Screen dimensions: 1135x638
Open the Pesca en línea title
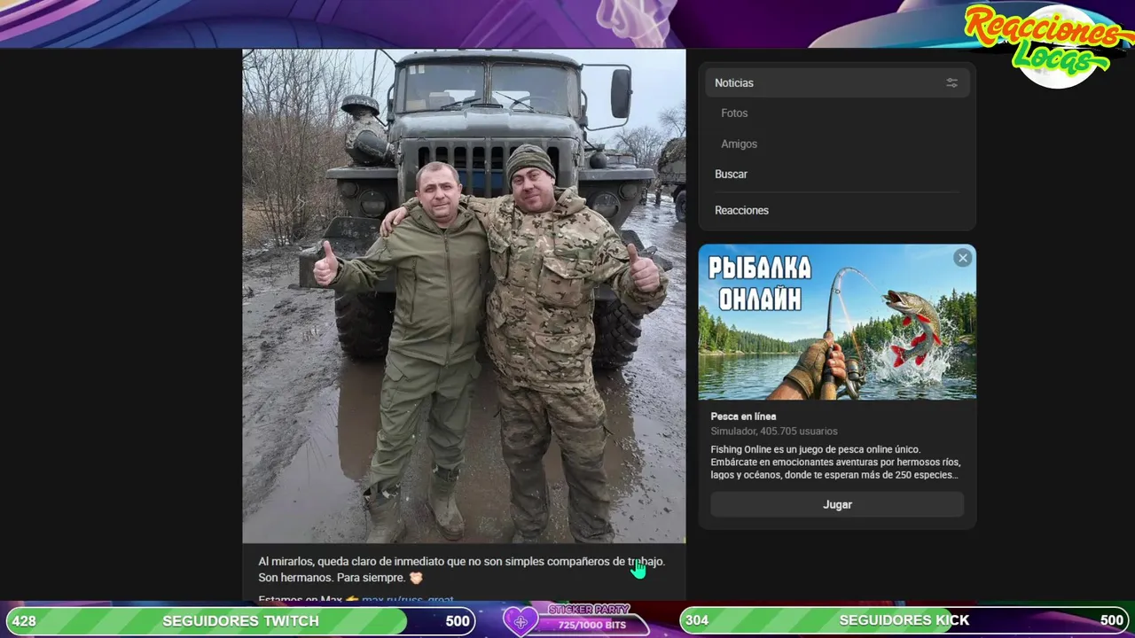pos(743,416)
